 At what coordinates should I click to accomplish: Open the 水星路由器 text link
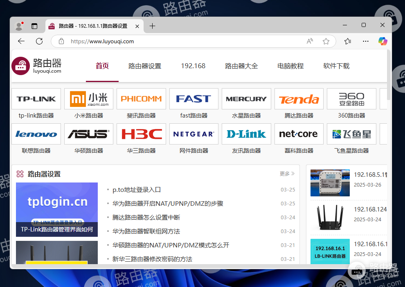click(246, 116)
